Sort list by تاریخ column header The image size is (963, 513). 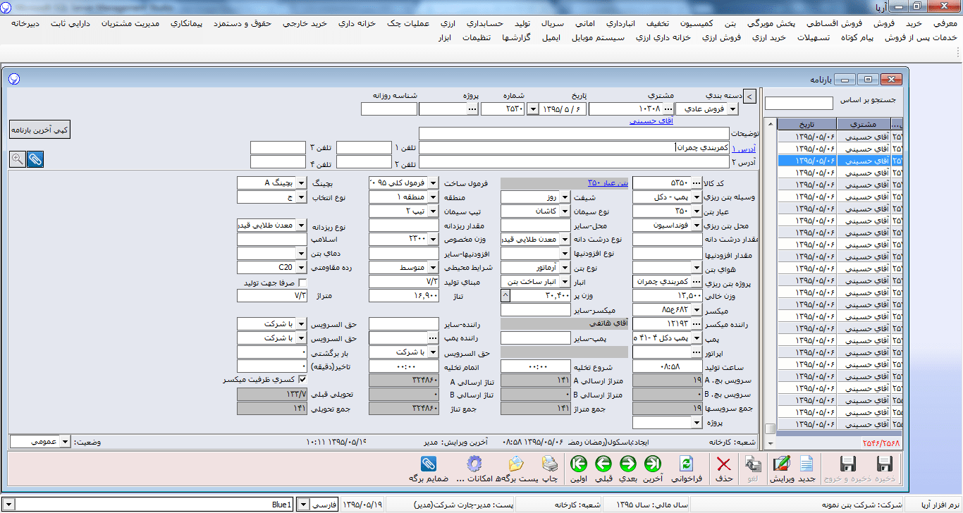pos(806,125)
